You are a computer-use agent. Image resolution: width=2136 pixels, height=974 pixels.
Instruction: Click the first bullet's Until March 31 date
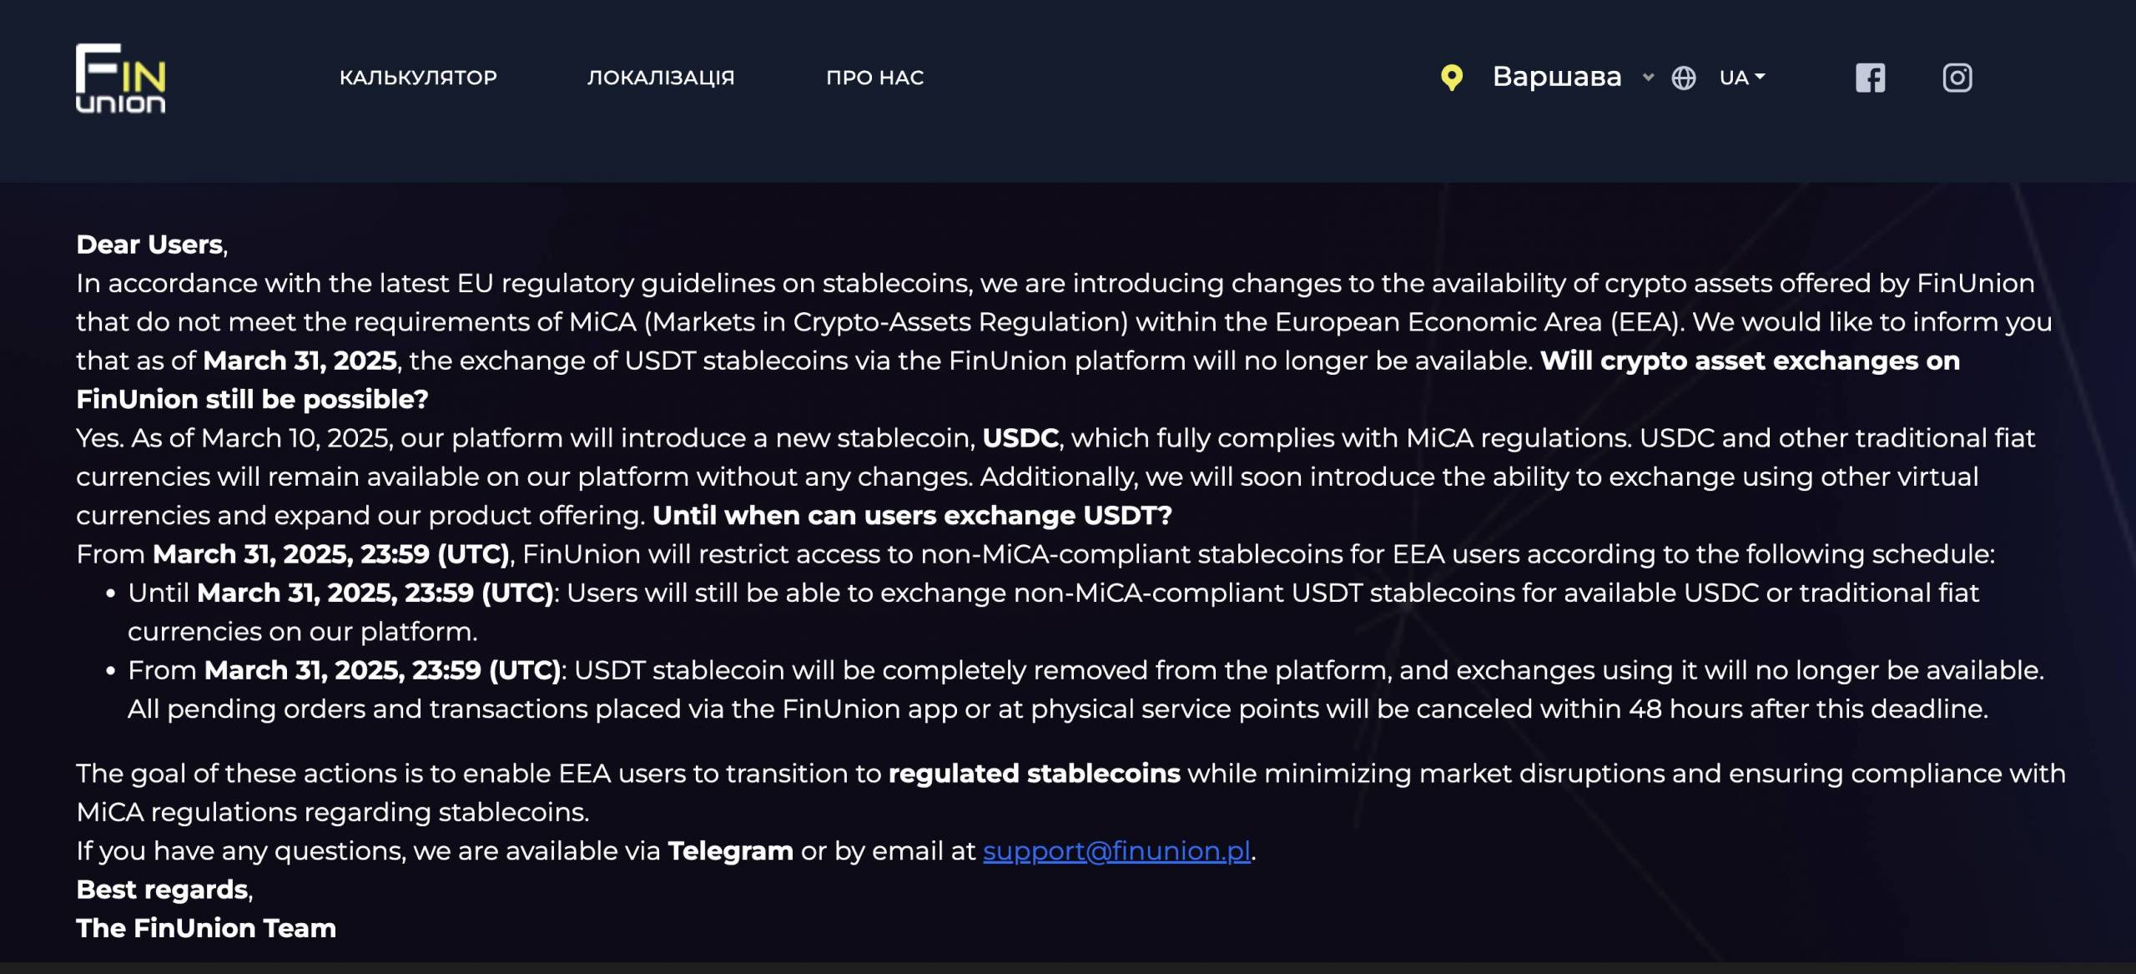[340, 593]
